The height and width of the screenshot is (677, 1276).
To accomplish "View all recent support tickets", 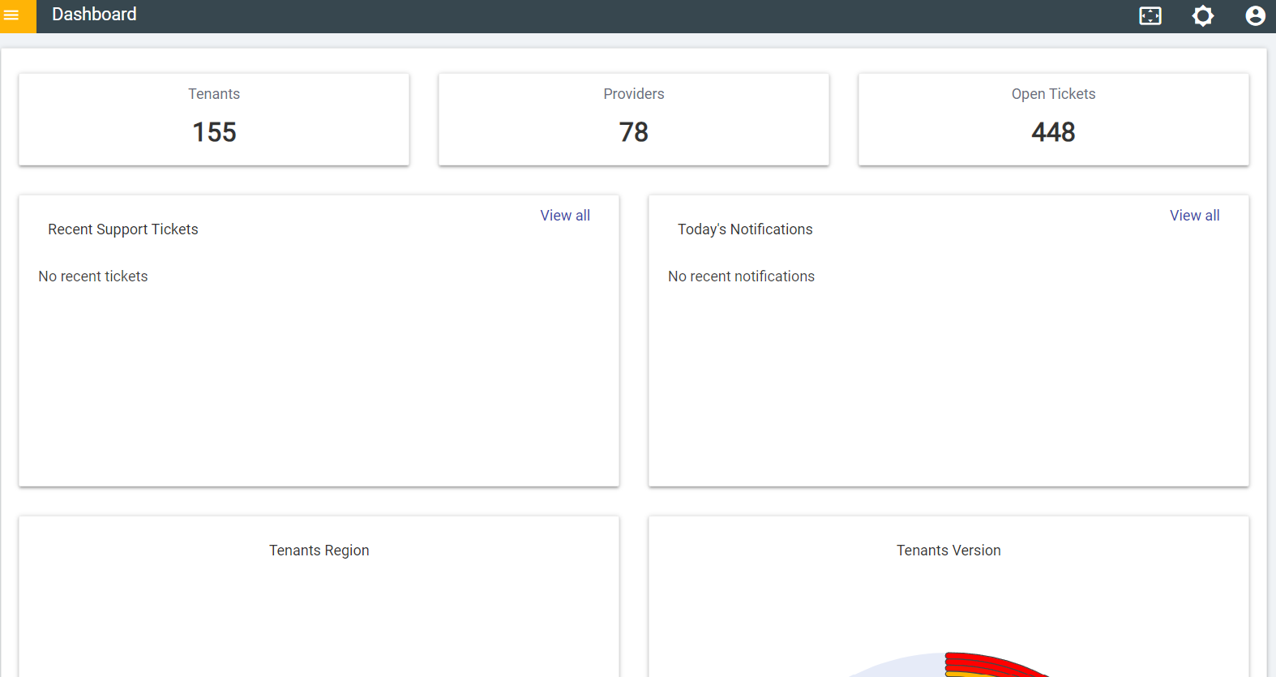I will pos(565,216).
